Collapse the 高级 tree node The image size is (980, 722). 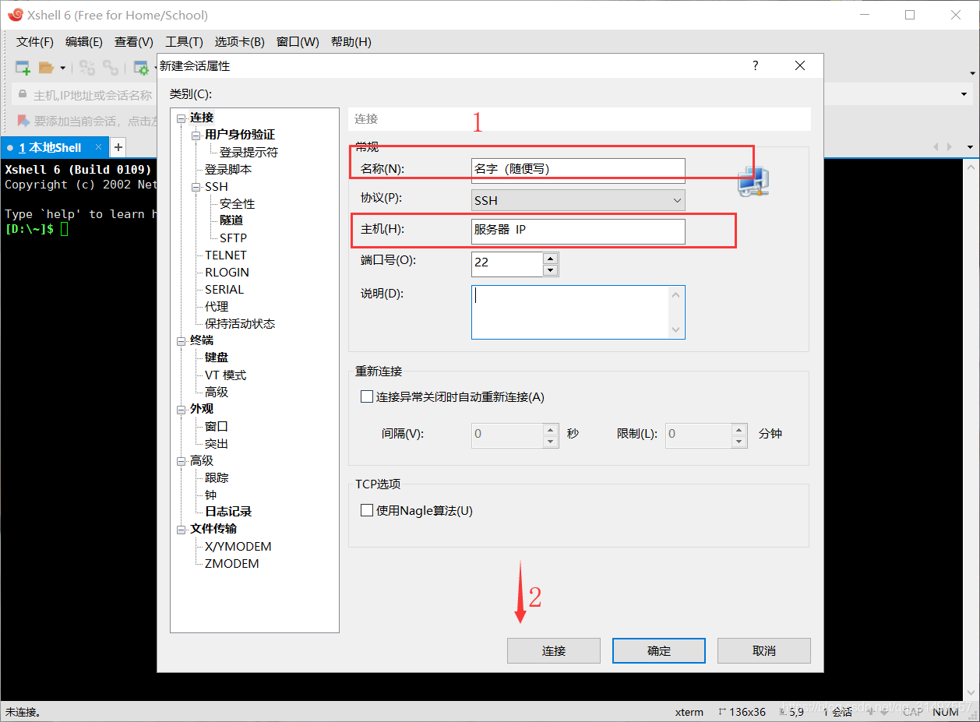pos(182,462)
